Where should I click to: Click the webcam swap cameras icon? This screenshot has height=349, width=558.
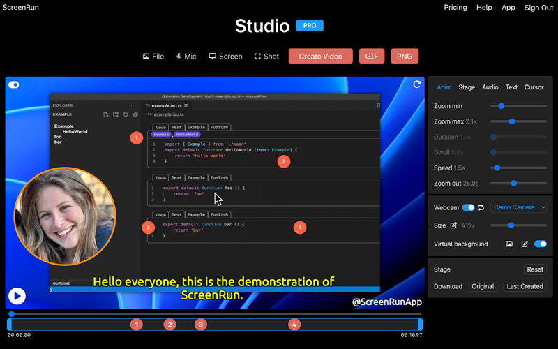481,207
